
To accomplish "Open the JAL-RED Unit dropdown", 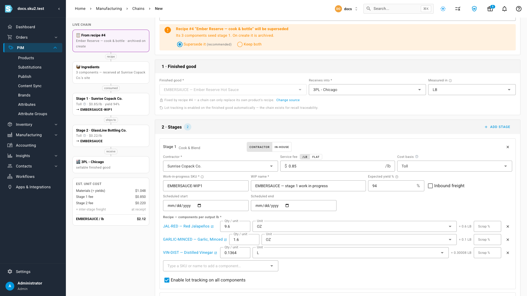I will click(355, 226).
